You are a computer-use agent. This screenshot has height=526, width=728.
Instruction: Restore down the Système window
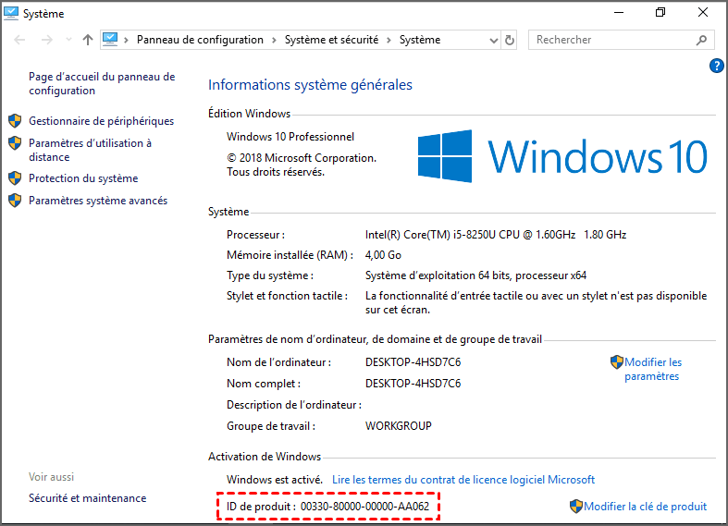point(660,13)
